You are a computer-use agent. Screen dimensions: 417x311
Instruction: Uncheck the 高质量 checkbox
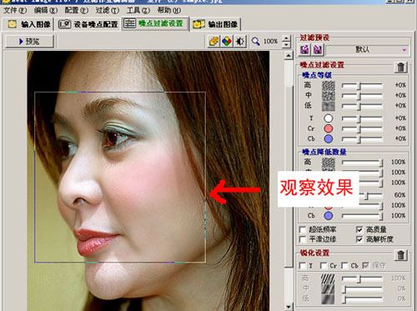[x=359, y=230]
